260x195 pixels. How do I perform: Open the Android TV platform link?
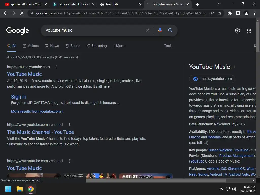(x=218, y=174)
